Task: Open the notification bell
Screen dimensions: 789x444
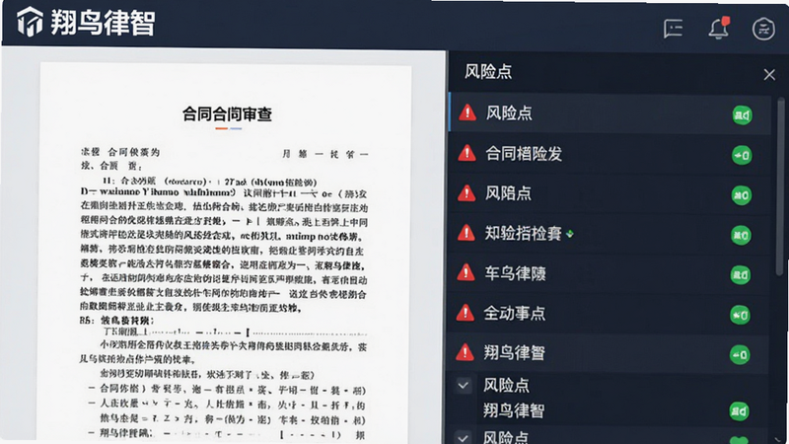Action: (x=719, y=28)
